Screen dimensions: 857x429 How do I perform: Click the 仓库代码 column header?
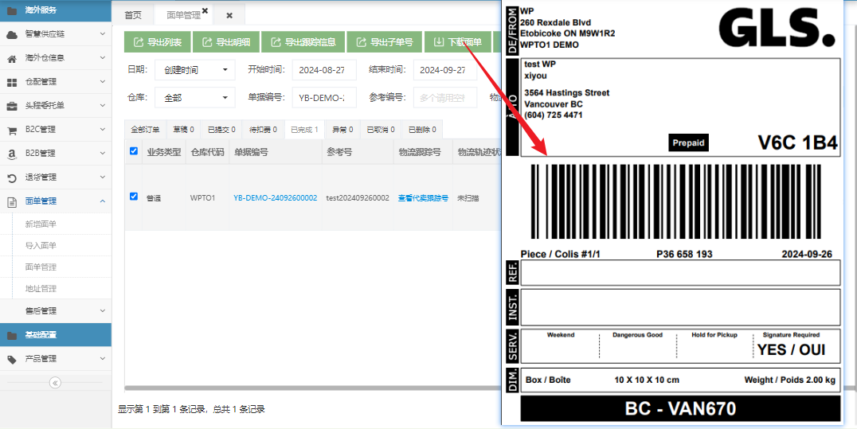point(207,153)
